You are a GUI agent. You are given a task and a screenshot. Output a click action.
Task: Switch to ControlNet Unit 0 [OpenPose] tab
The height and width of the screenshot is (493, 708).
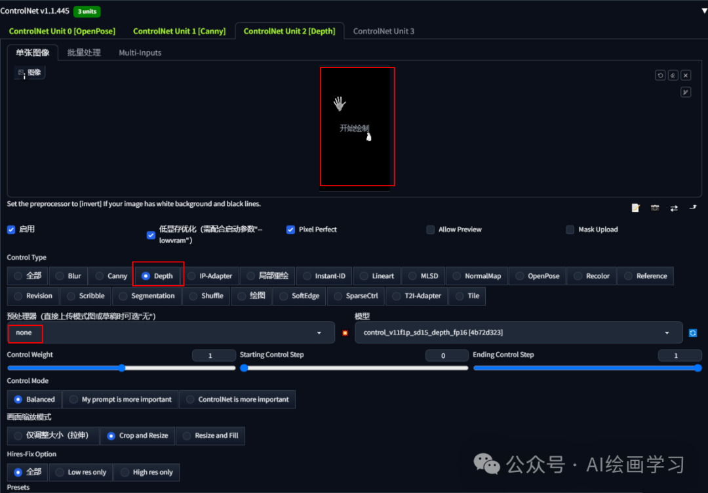point(62,31)
